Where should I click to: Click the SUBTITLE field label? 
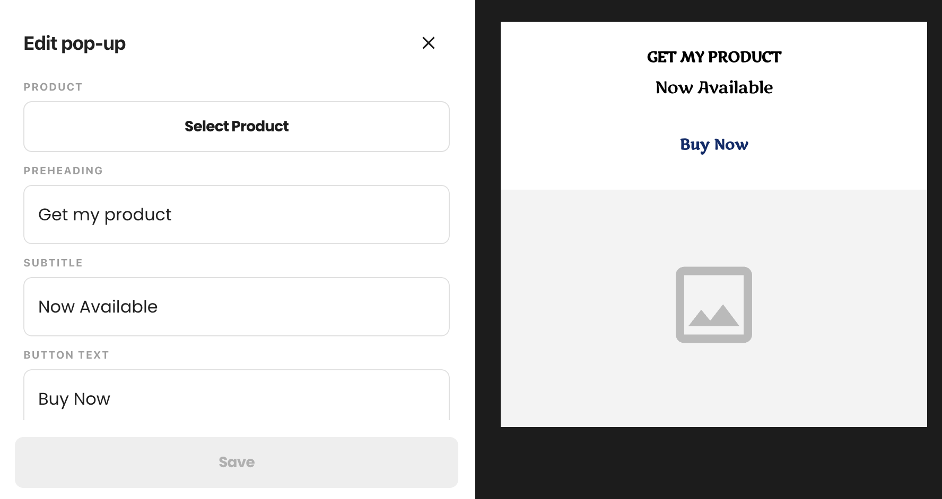(x=53, y=263)
